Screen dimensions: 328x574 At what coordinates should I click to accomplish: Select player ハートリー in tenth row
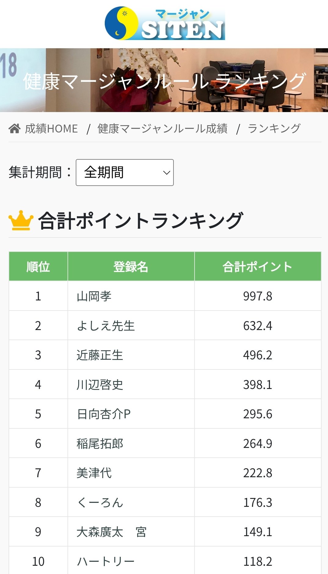pyautogui.click(x=106, y=561)
